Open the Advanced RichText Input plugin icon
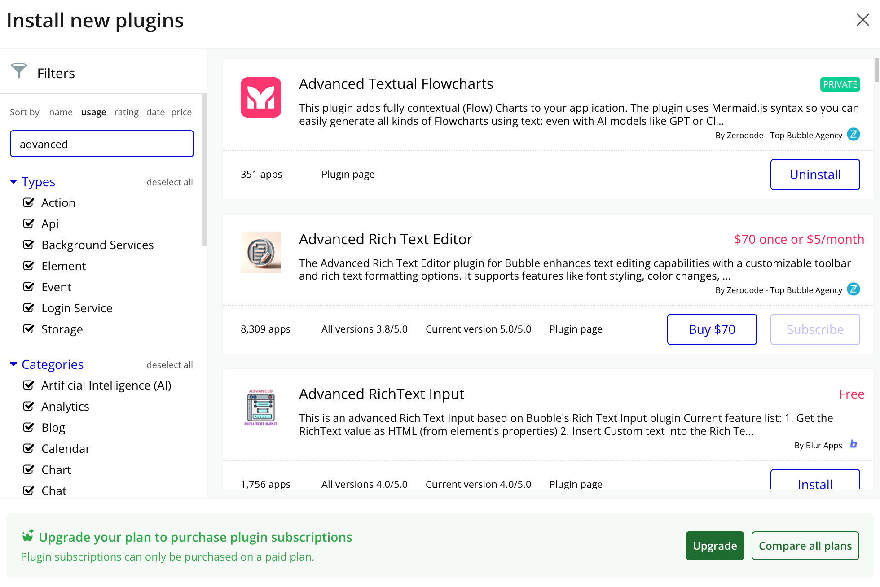The width and height of the screenshot is (880, 587). click(261, 407)
